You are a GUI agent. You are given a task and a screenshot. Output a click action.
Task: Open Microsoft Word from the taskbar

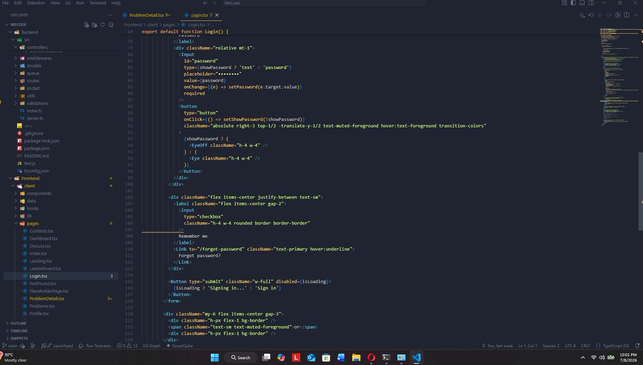coord(341,358)
